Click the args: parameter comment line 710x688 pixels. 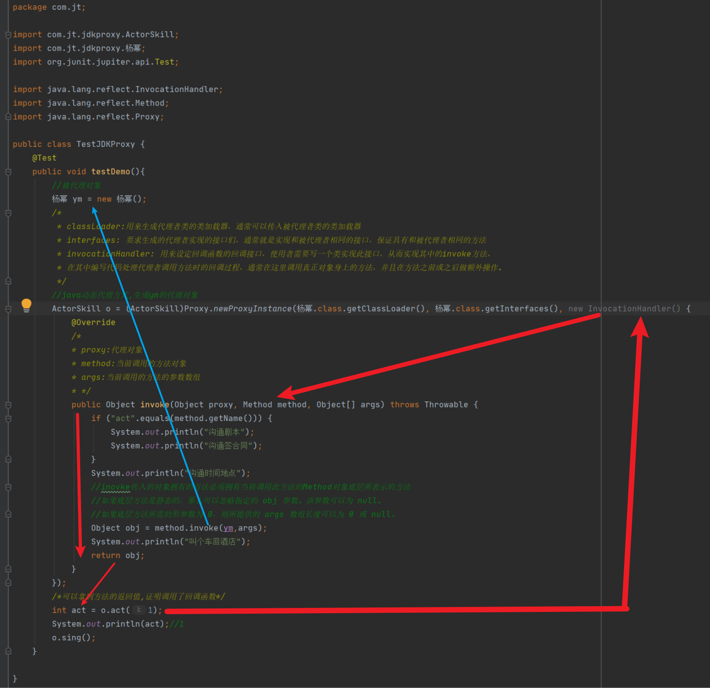(x=136, y=377)
